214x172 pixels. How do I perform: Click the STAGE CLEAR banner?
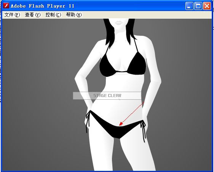[x=107, y=96]
